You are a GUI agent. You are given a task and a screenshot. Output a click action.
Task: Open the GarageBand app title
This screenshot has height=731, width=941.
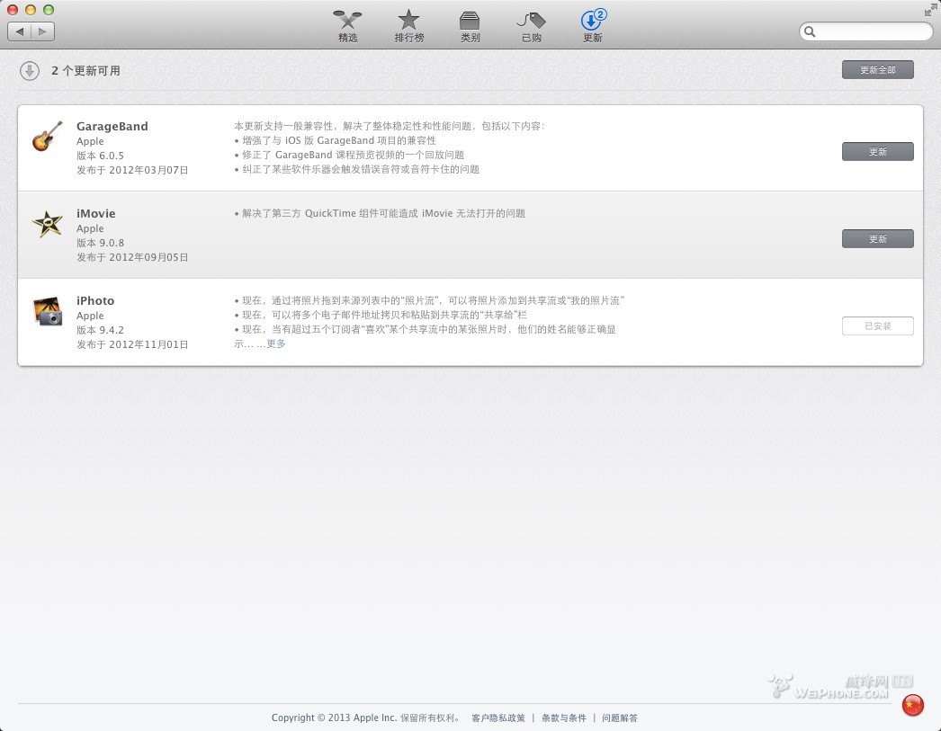pyautogui.click(x=112, y=127)
